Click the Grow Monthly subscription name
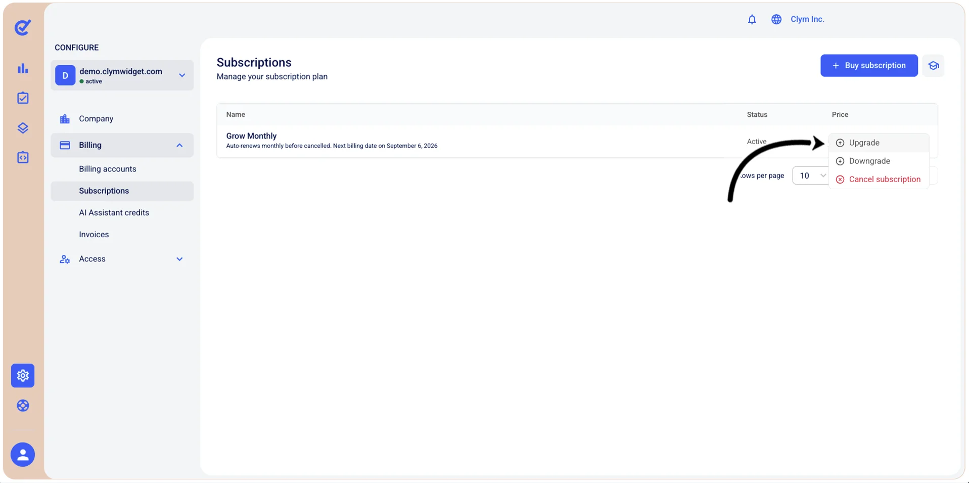The width and height of the screenshot is (969, 483). (251, 136)
